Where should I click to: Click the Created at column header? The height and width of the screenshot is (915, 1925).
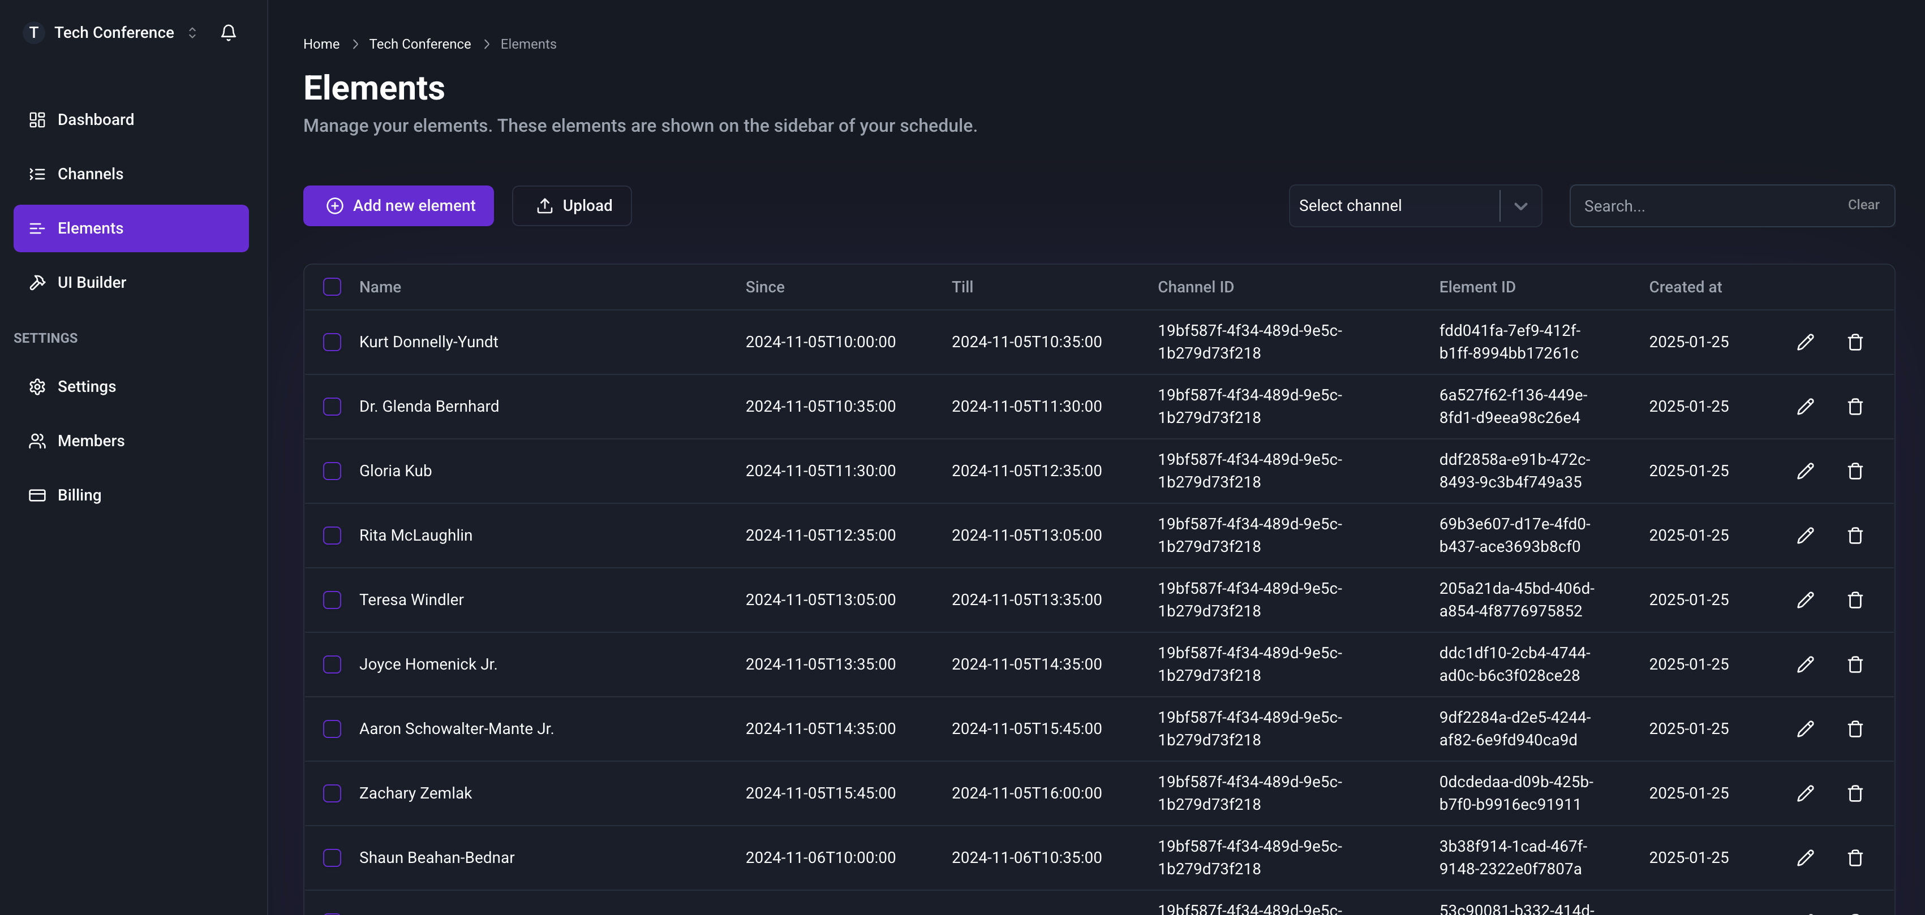(x=1685, y=287)
